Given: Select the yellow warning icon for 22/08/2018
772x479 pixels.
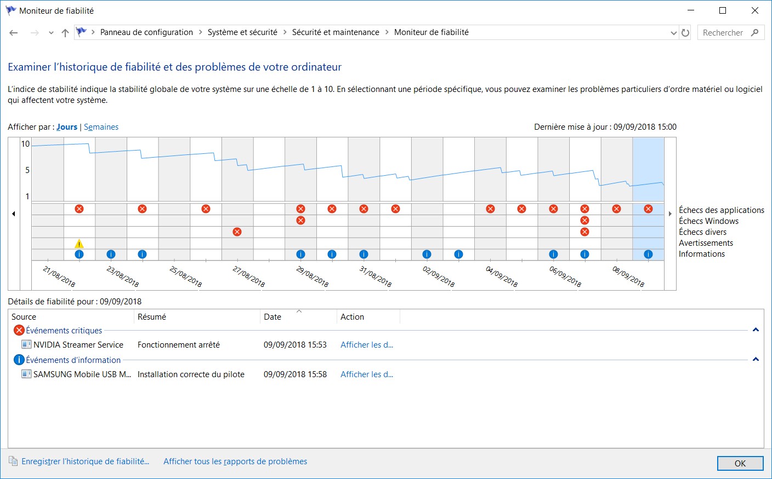Looking at the screenshot, I should click(x=79, y=244).
